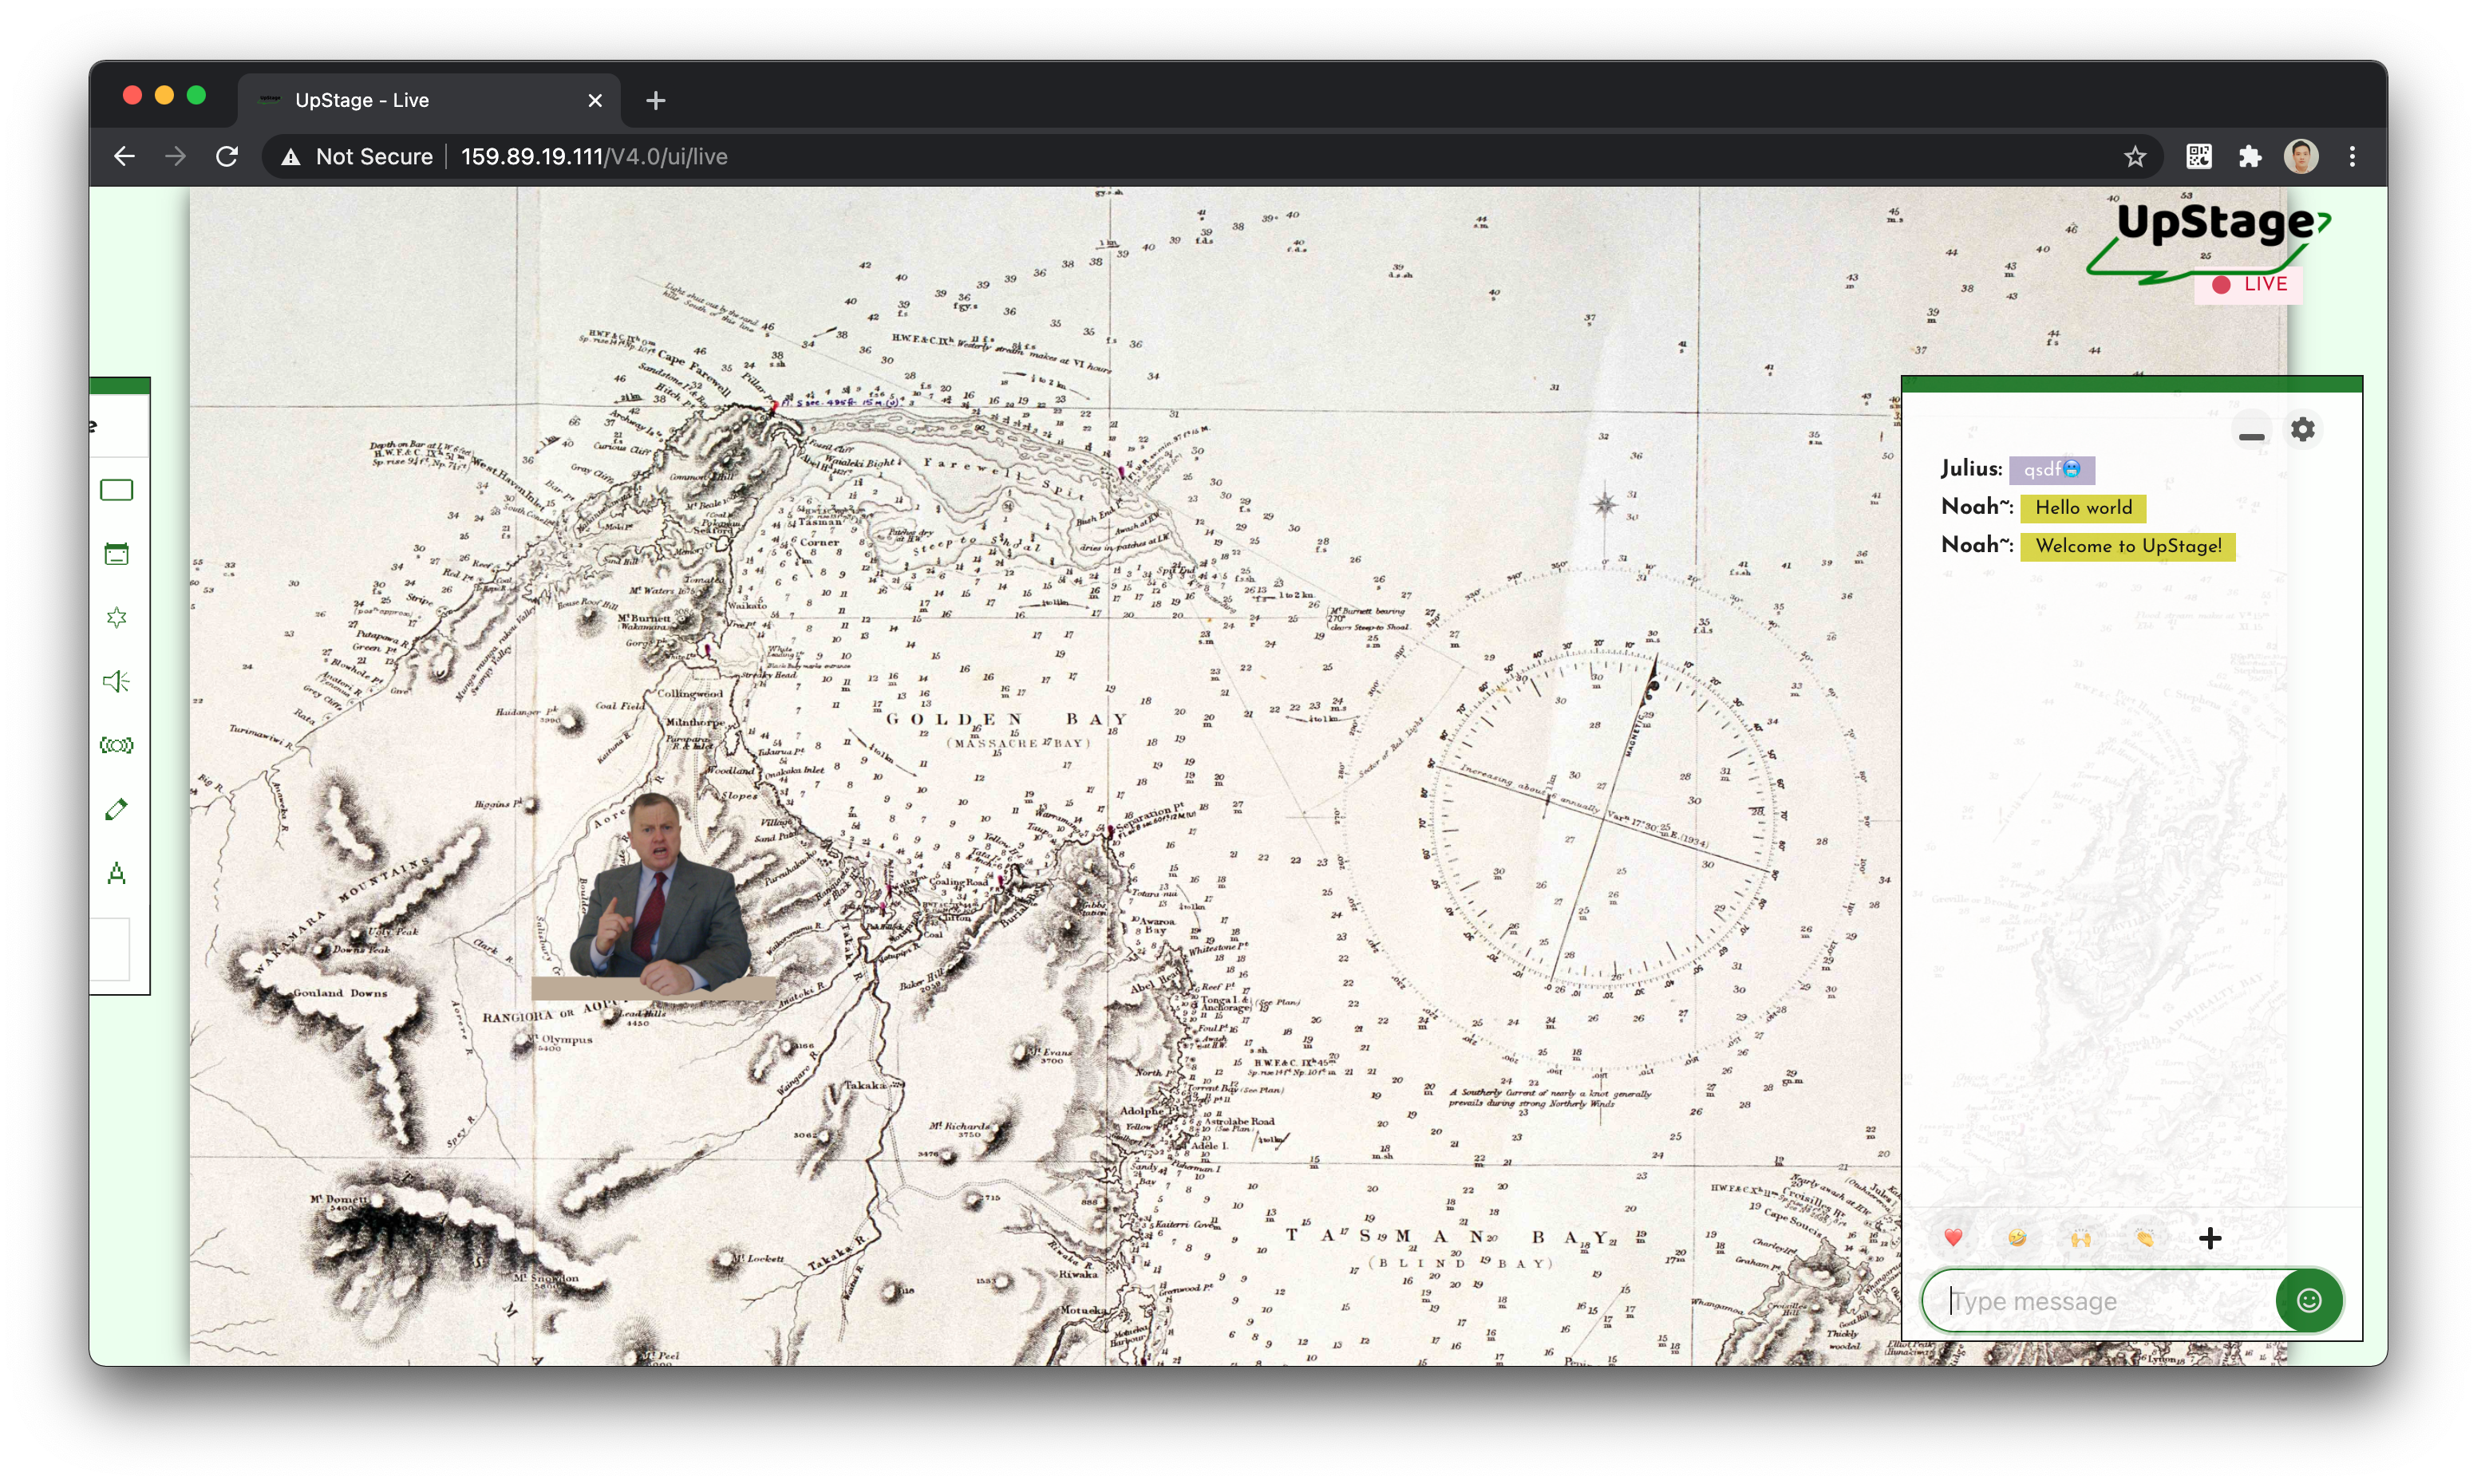Viewport: 2477px width, 1484px height.
Task: Reload the page
Action: click(227, 157)
